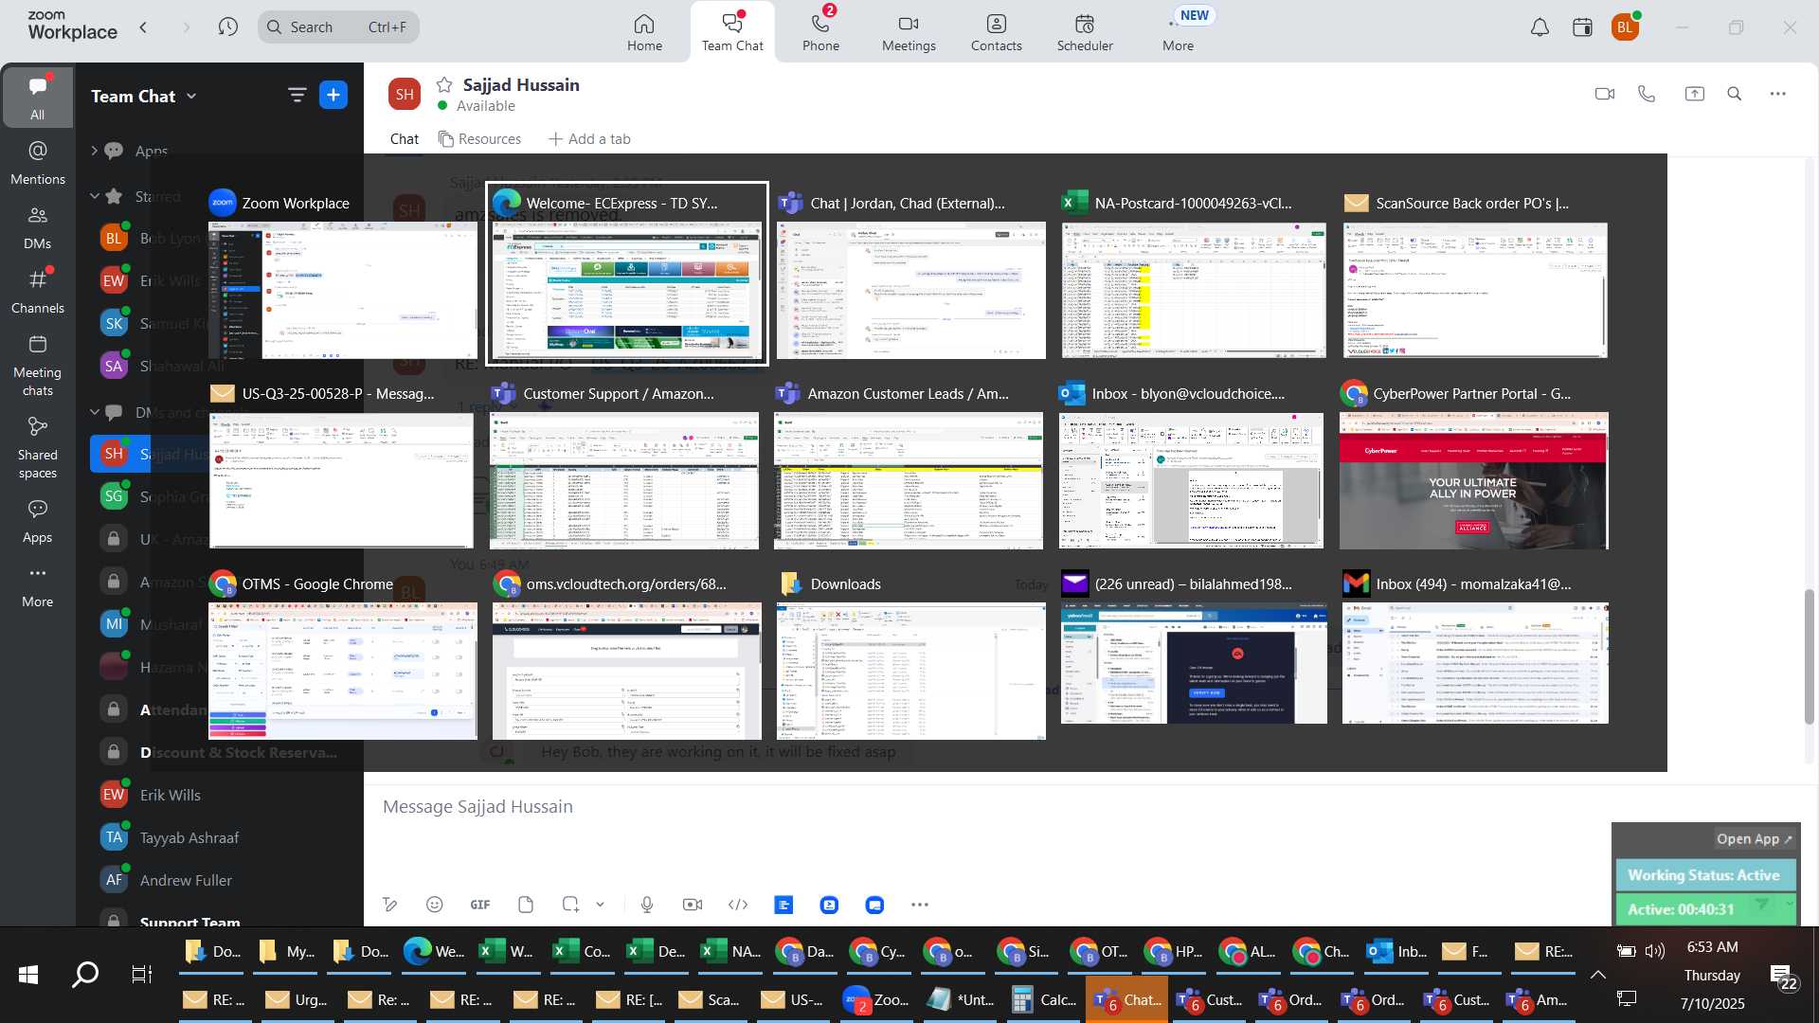
Task: Open Mentions in sidebar
Action: [x=37, y=162]
